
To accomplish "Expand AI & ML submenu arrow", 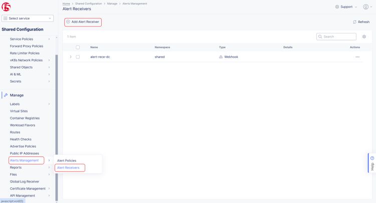I will pyautogui.click(x=49, y=74).
